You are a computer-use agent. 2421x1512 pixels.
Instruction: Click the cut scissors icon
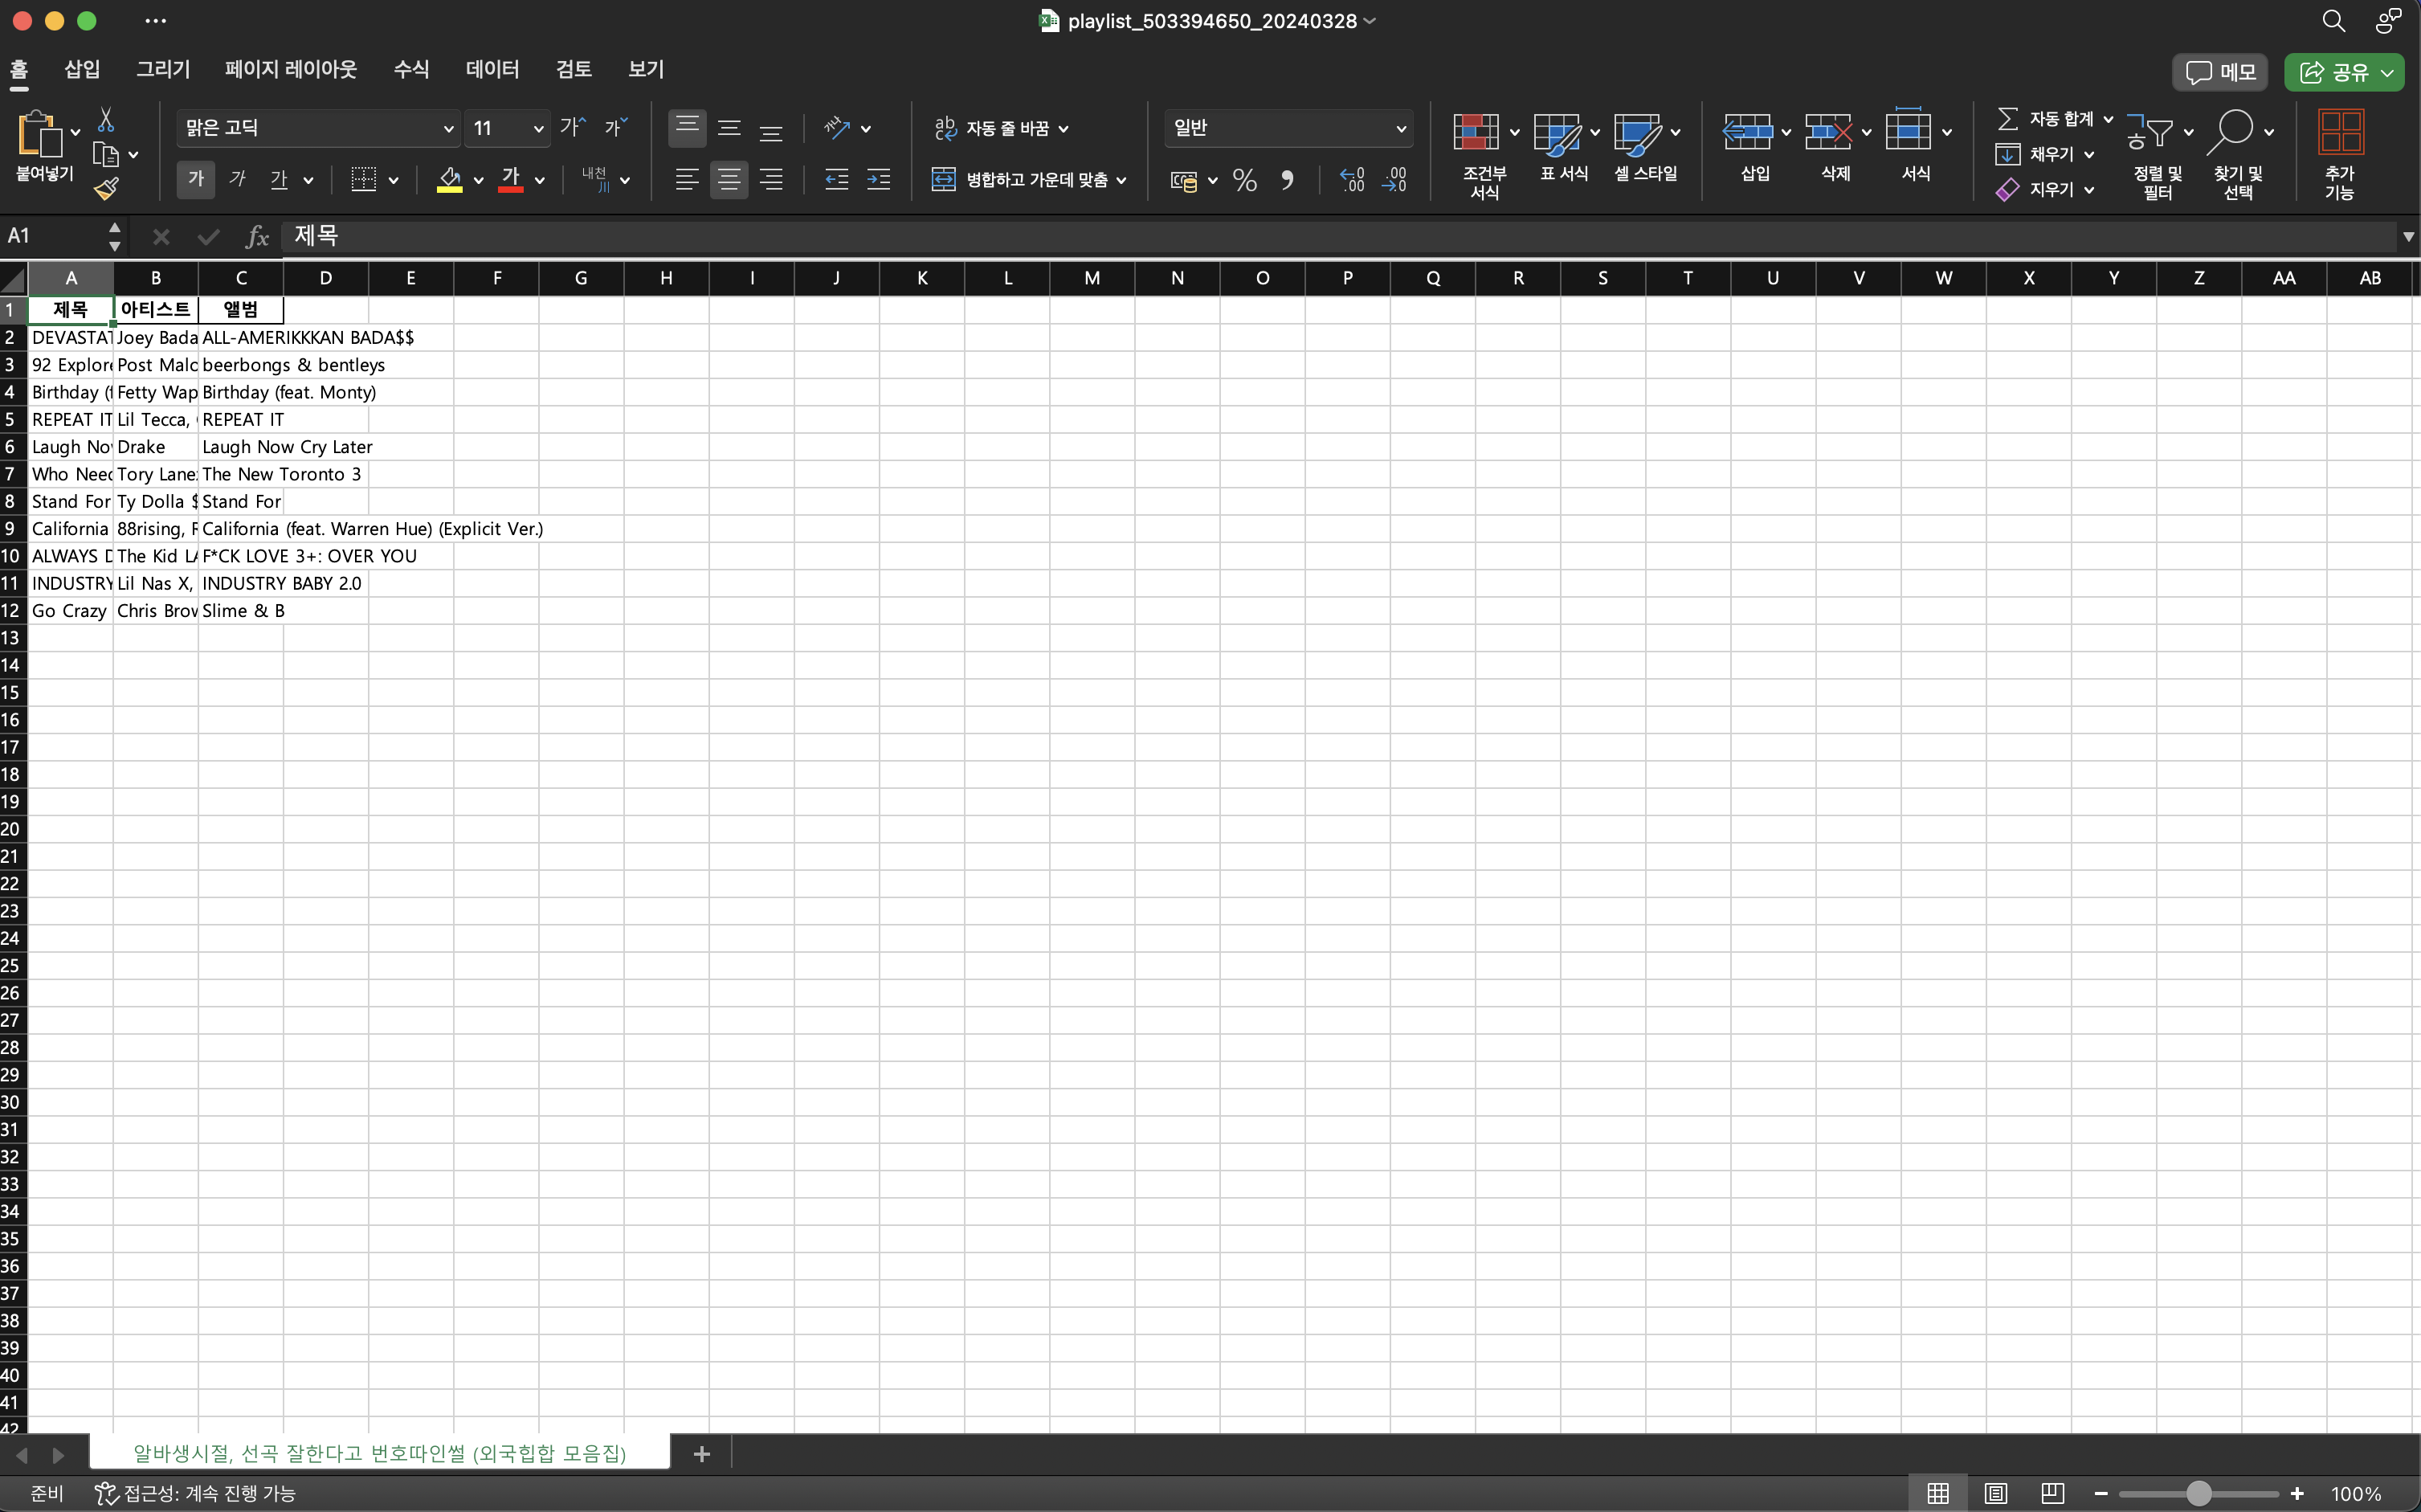click(x=106, y=121)
